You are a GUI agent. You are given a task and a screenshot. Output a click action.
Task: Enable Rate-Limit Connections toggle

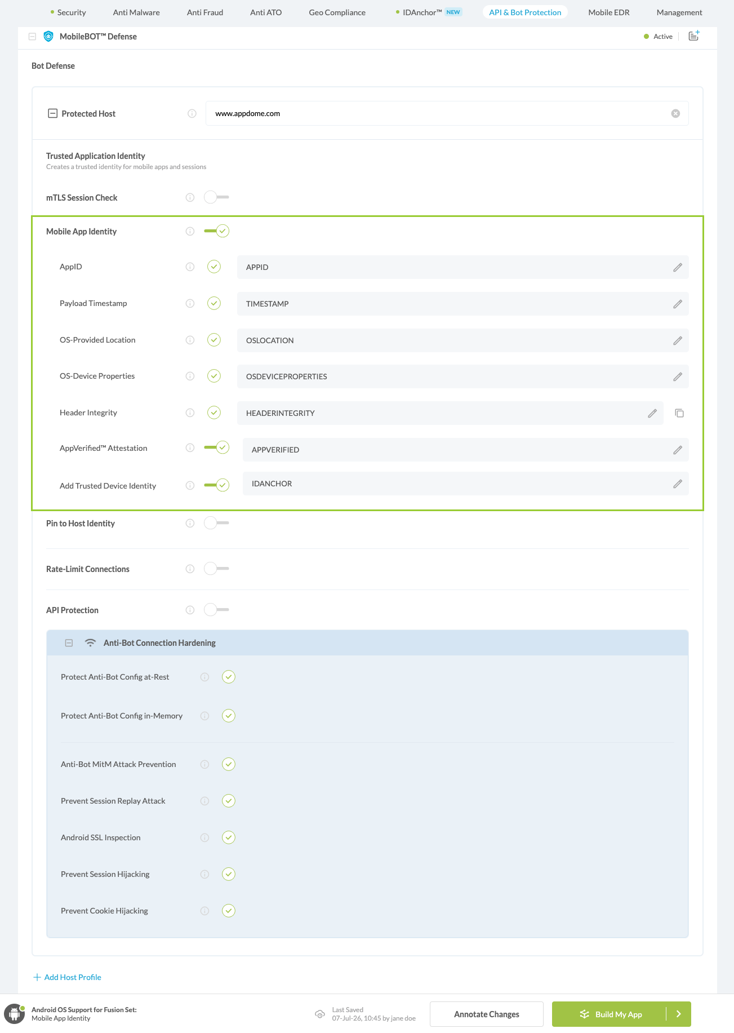[x=216, y=569]
